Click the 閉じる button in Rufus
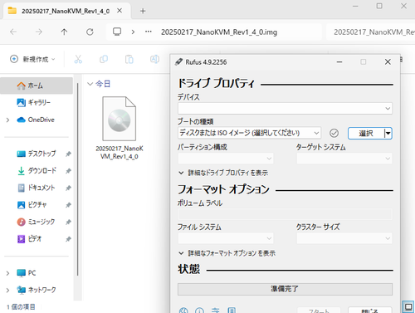Screen dimensions: 415x313 [370, 311]
